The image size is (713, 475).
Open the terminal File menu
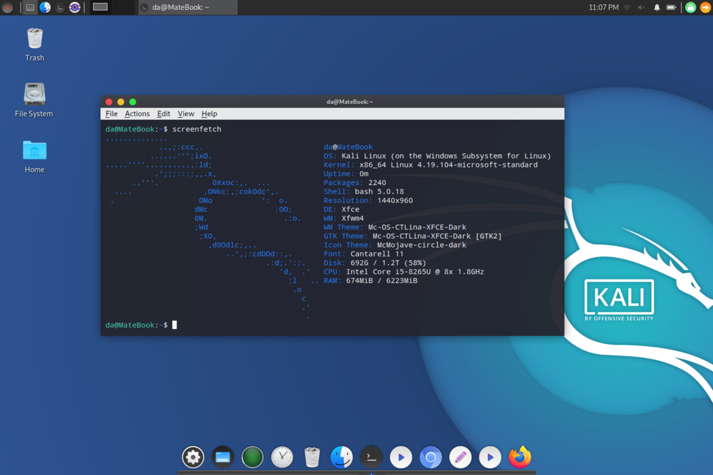click(112, 113)
